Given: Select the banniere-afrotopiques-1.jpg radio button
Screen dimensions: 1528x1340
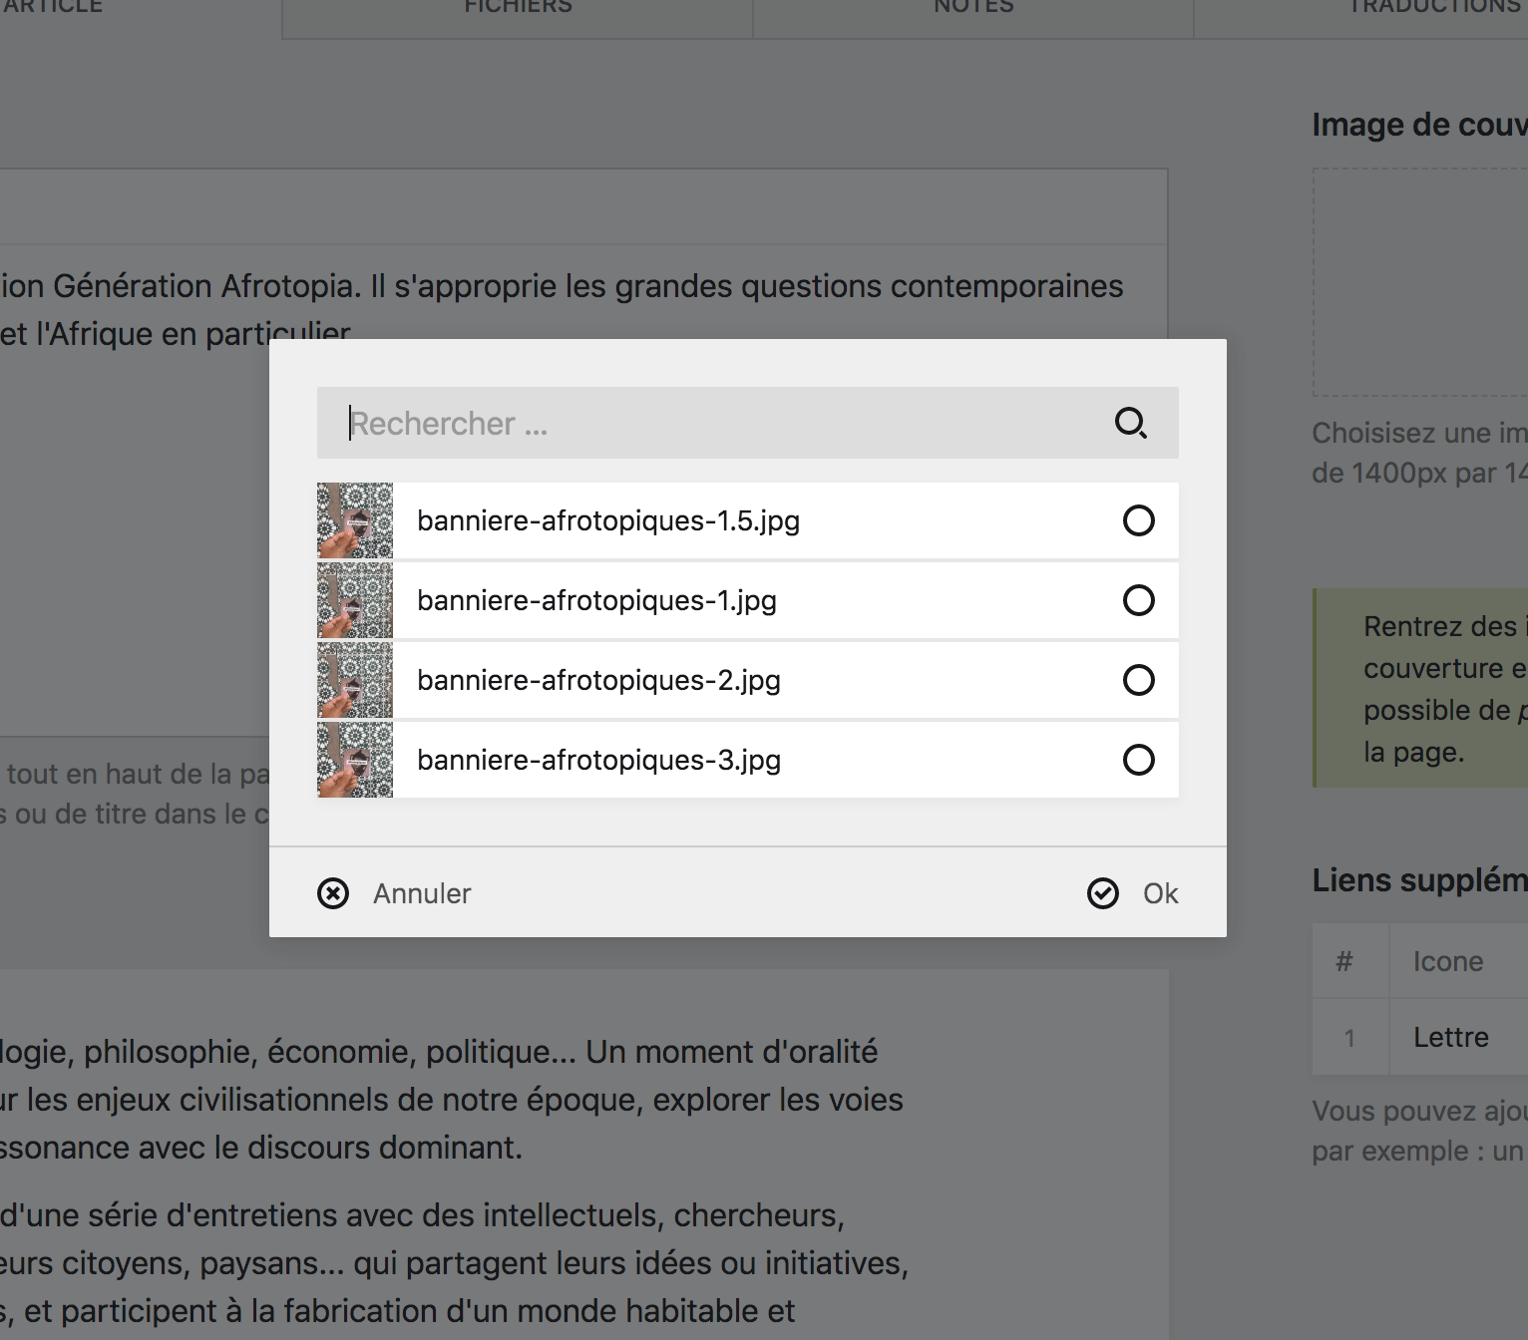Looking at the screenshot, I should click(1138, 600).
